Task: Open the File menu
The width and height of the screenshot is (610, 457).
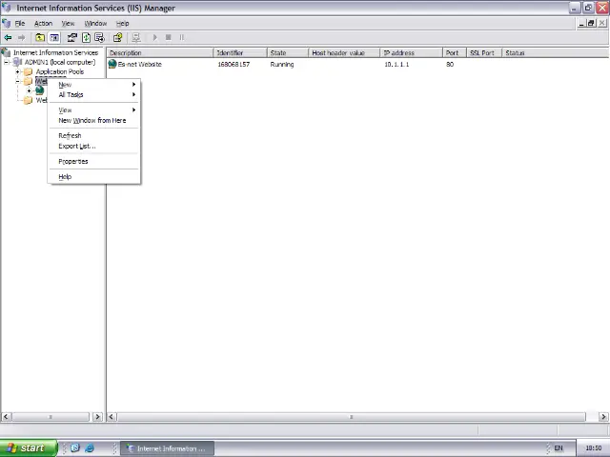Action: pyautogui.click(x=20, y=23)
